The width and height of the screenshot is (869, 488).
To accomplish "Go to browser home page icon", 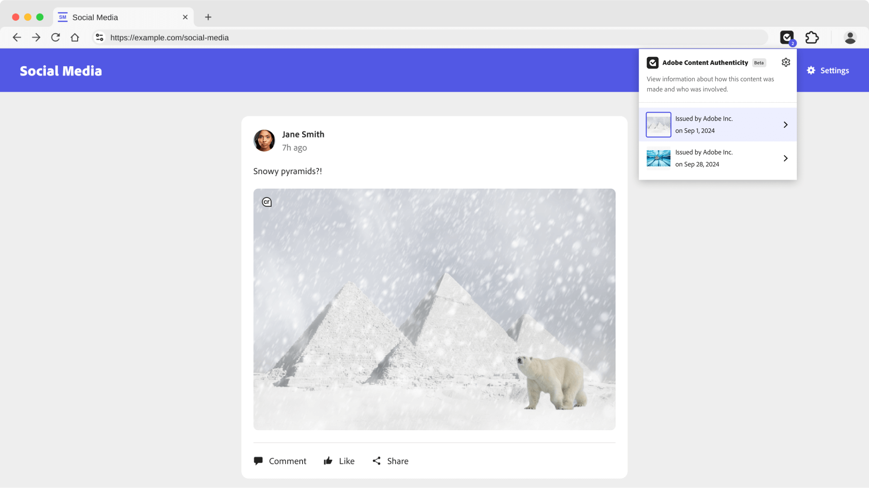I will 75,37.
